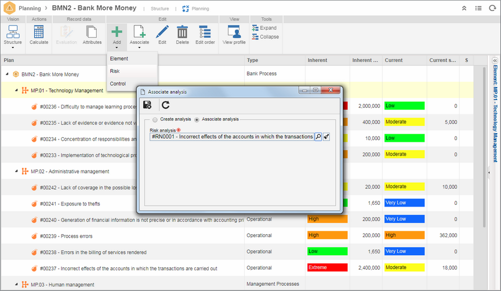The width and height of the screenshot is (501, 291).
Task: Click the risk icon of #00237
Action: coord(34,268)
